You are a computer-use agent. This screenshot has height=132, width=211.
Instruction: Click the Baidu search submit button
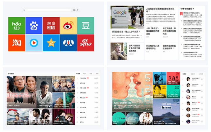coord(76,10)
